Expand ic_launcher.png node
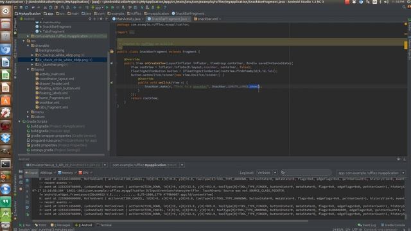 click(x=32, y=64)
